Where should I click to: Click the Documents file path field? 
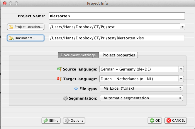pyautogui.click(x=117, y=38)
